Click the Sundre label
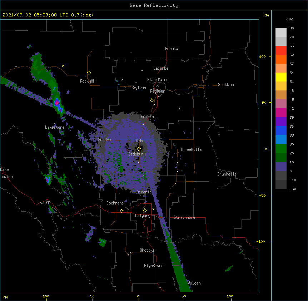The height and width of the screenshot is (301, 308). pyautogui.click(x=104, y=140)
